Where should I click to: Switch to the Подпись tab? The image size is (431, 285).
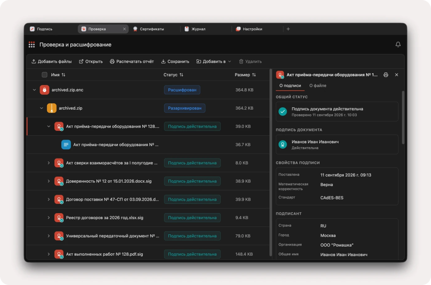[51, 29]
